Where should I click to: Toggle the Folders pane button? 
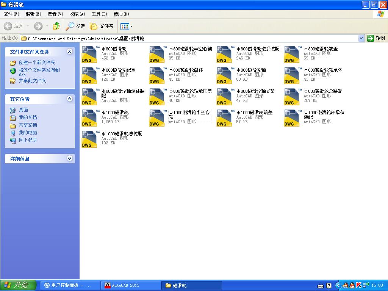(x=102, y=26)
